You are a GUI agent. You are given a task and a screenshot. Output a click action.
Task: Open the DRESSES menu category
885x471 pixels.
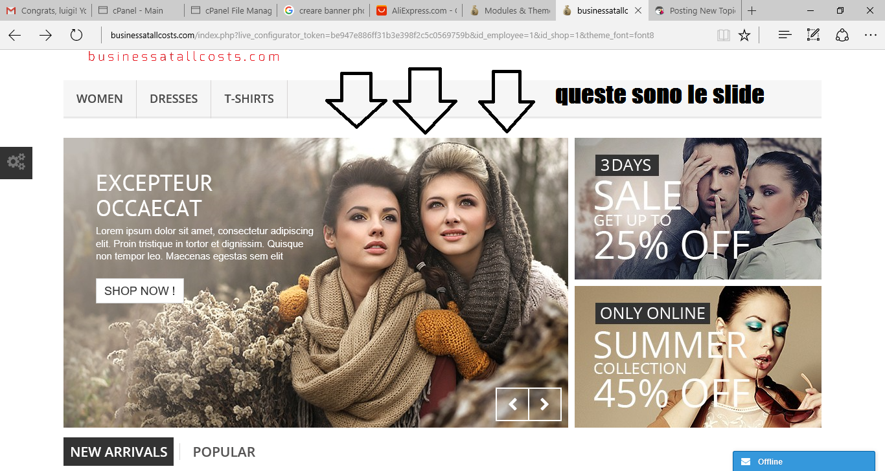point(174,99)
